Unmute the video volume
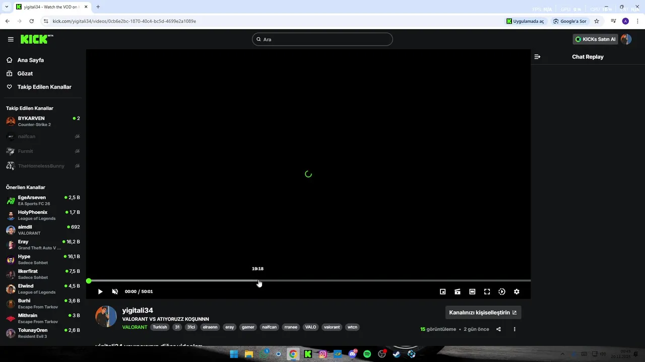Image resolution: width=645 pixels, height=362 pixels. pyautogui.click(x=115, y=292)
